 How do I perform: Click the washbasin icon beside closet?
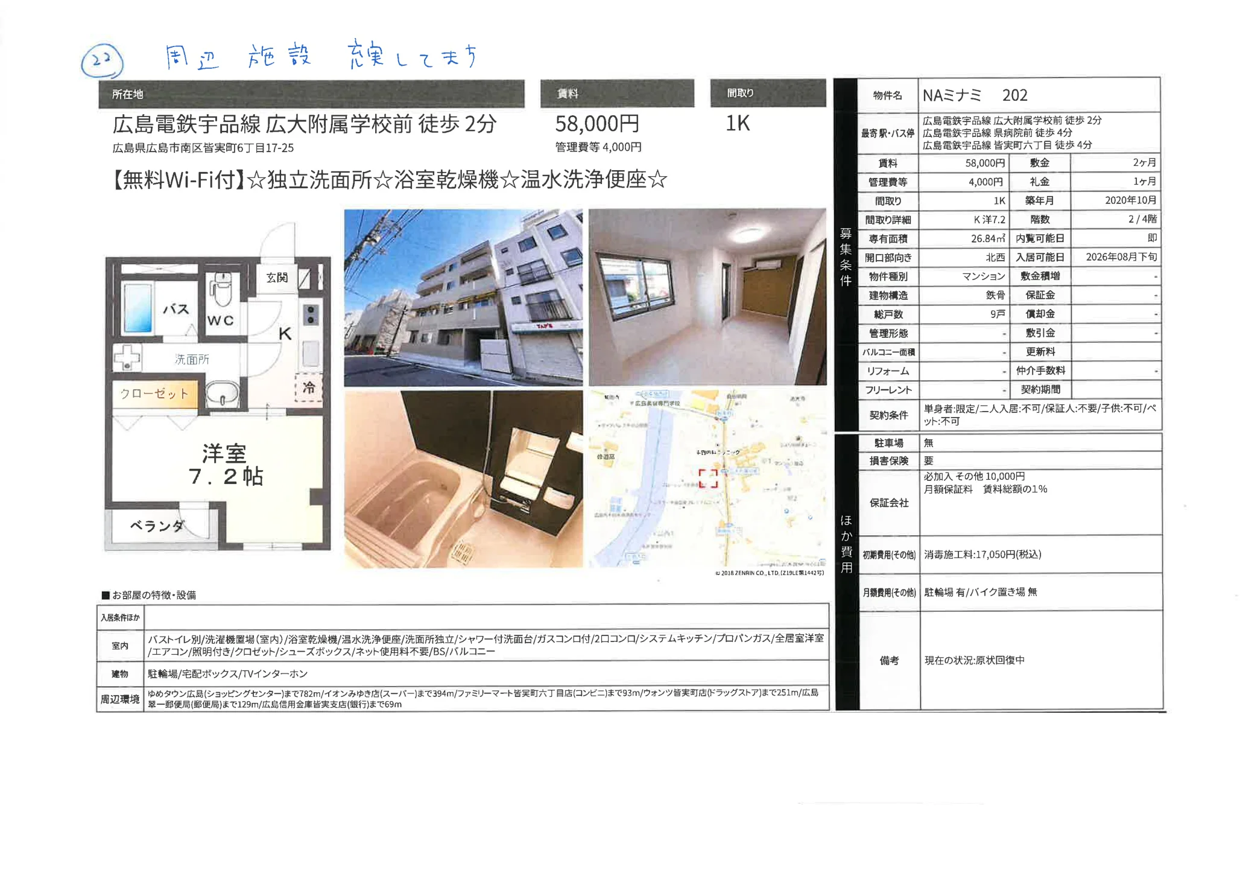(x=222, y=395)
